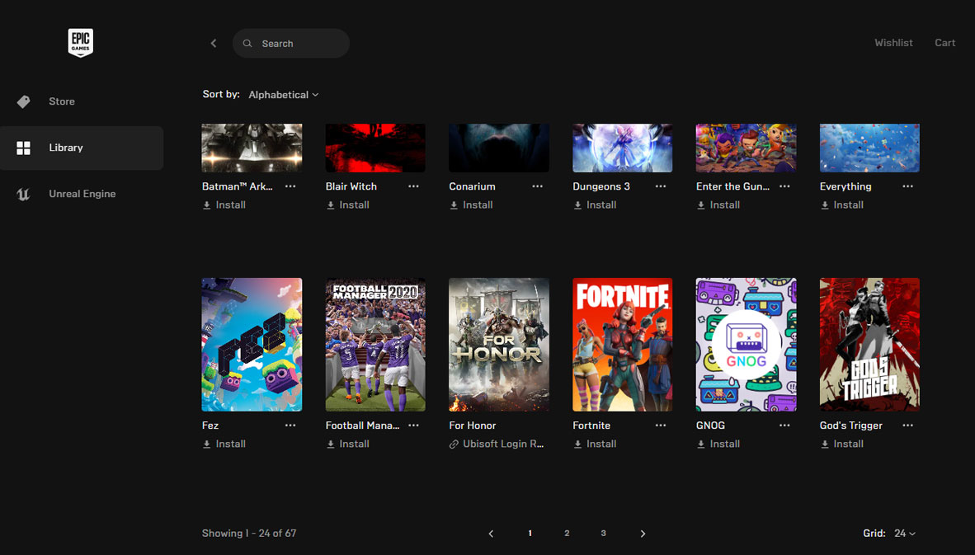
Task: Open the Store tag icon
Action: click(x=24, y=101)
